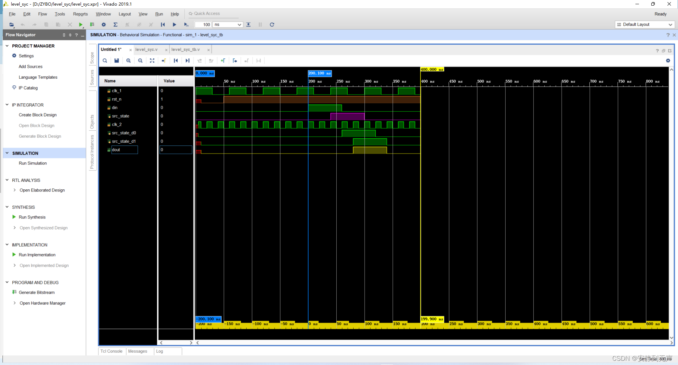This screenshot has height=365, width=678.
Task: Click Run Implementation
Action: [x=37, y=255]
